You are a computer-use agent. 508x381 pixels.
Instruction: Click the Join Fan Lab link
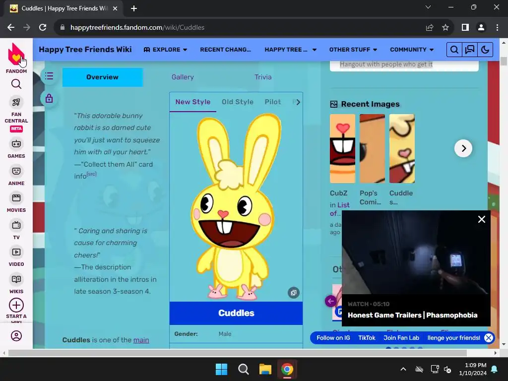[401, 338]
